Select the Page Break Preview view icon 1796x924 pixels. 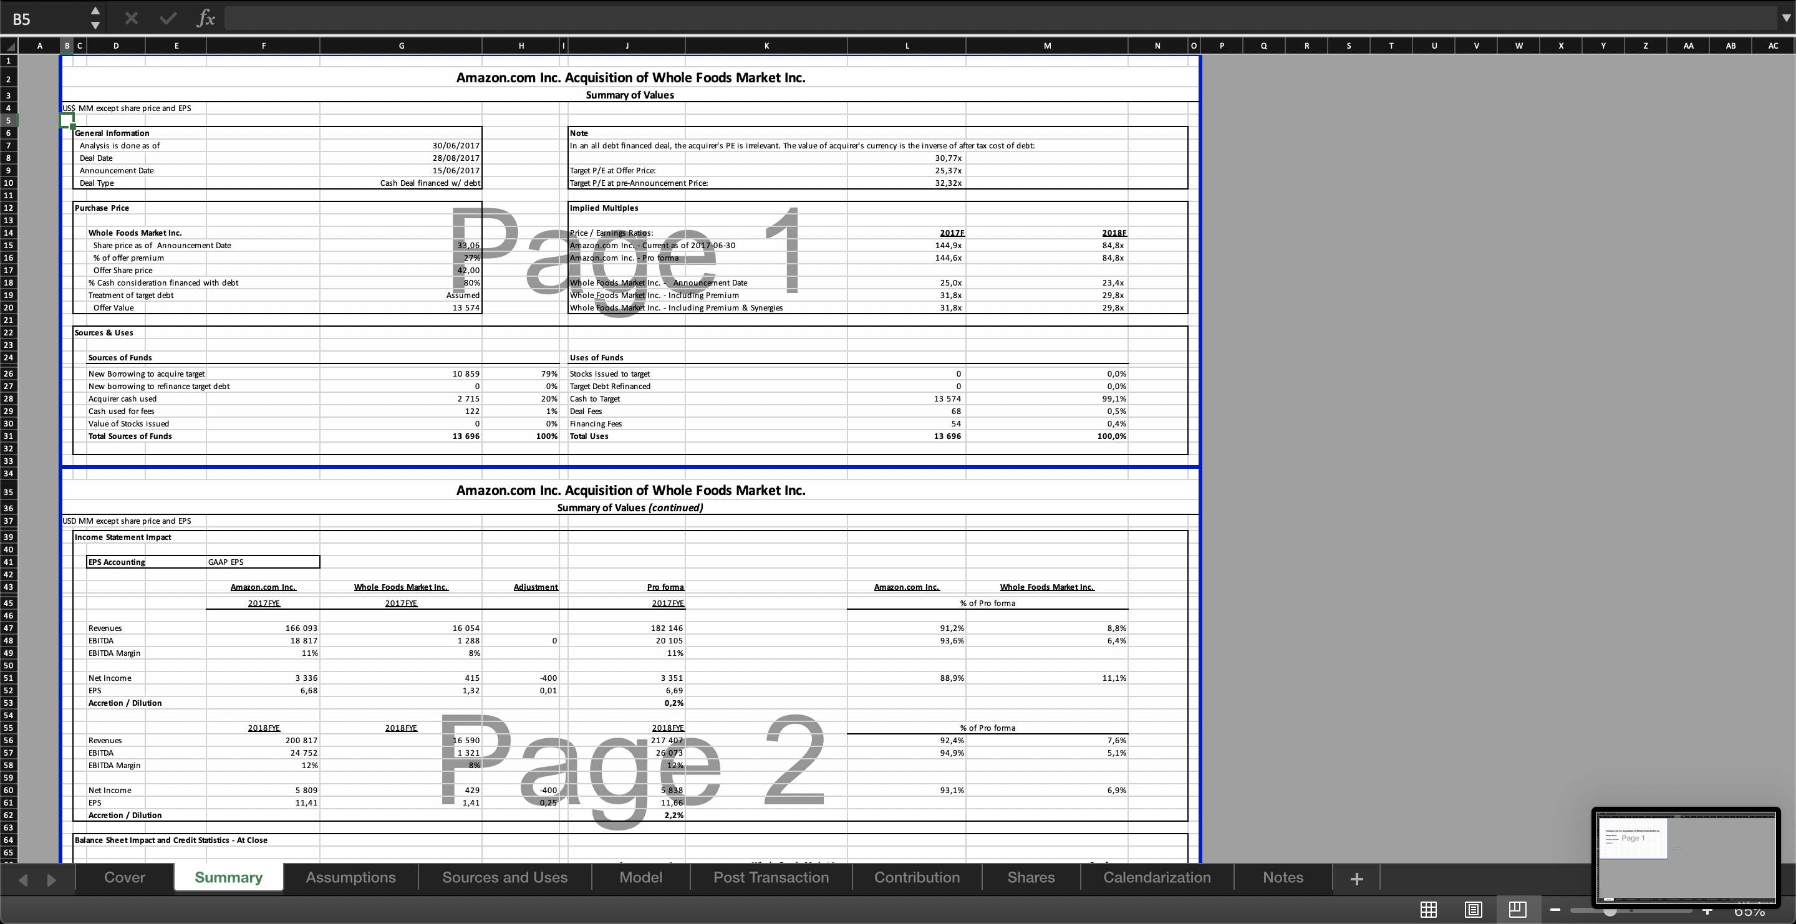(x=1517, y=910)
